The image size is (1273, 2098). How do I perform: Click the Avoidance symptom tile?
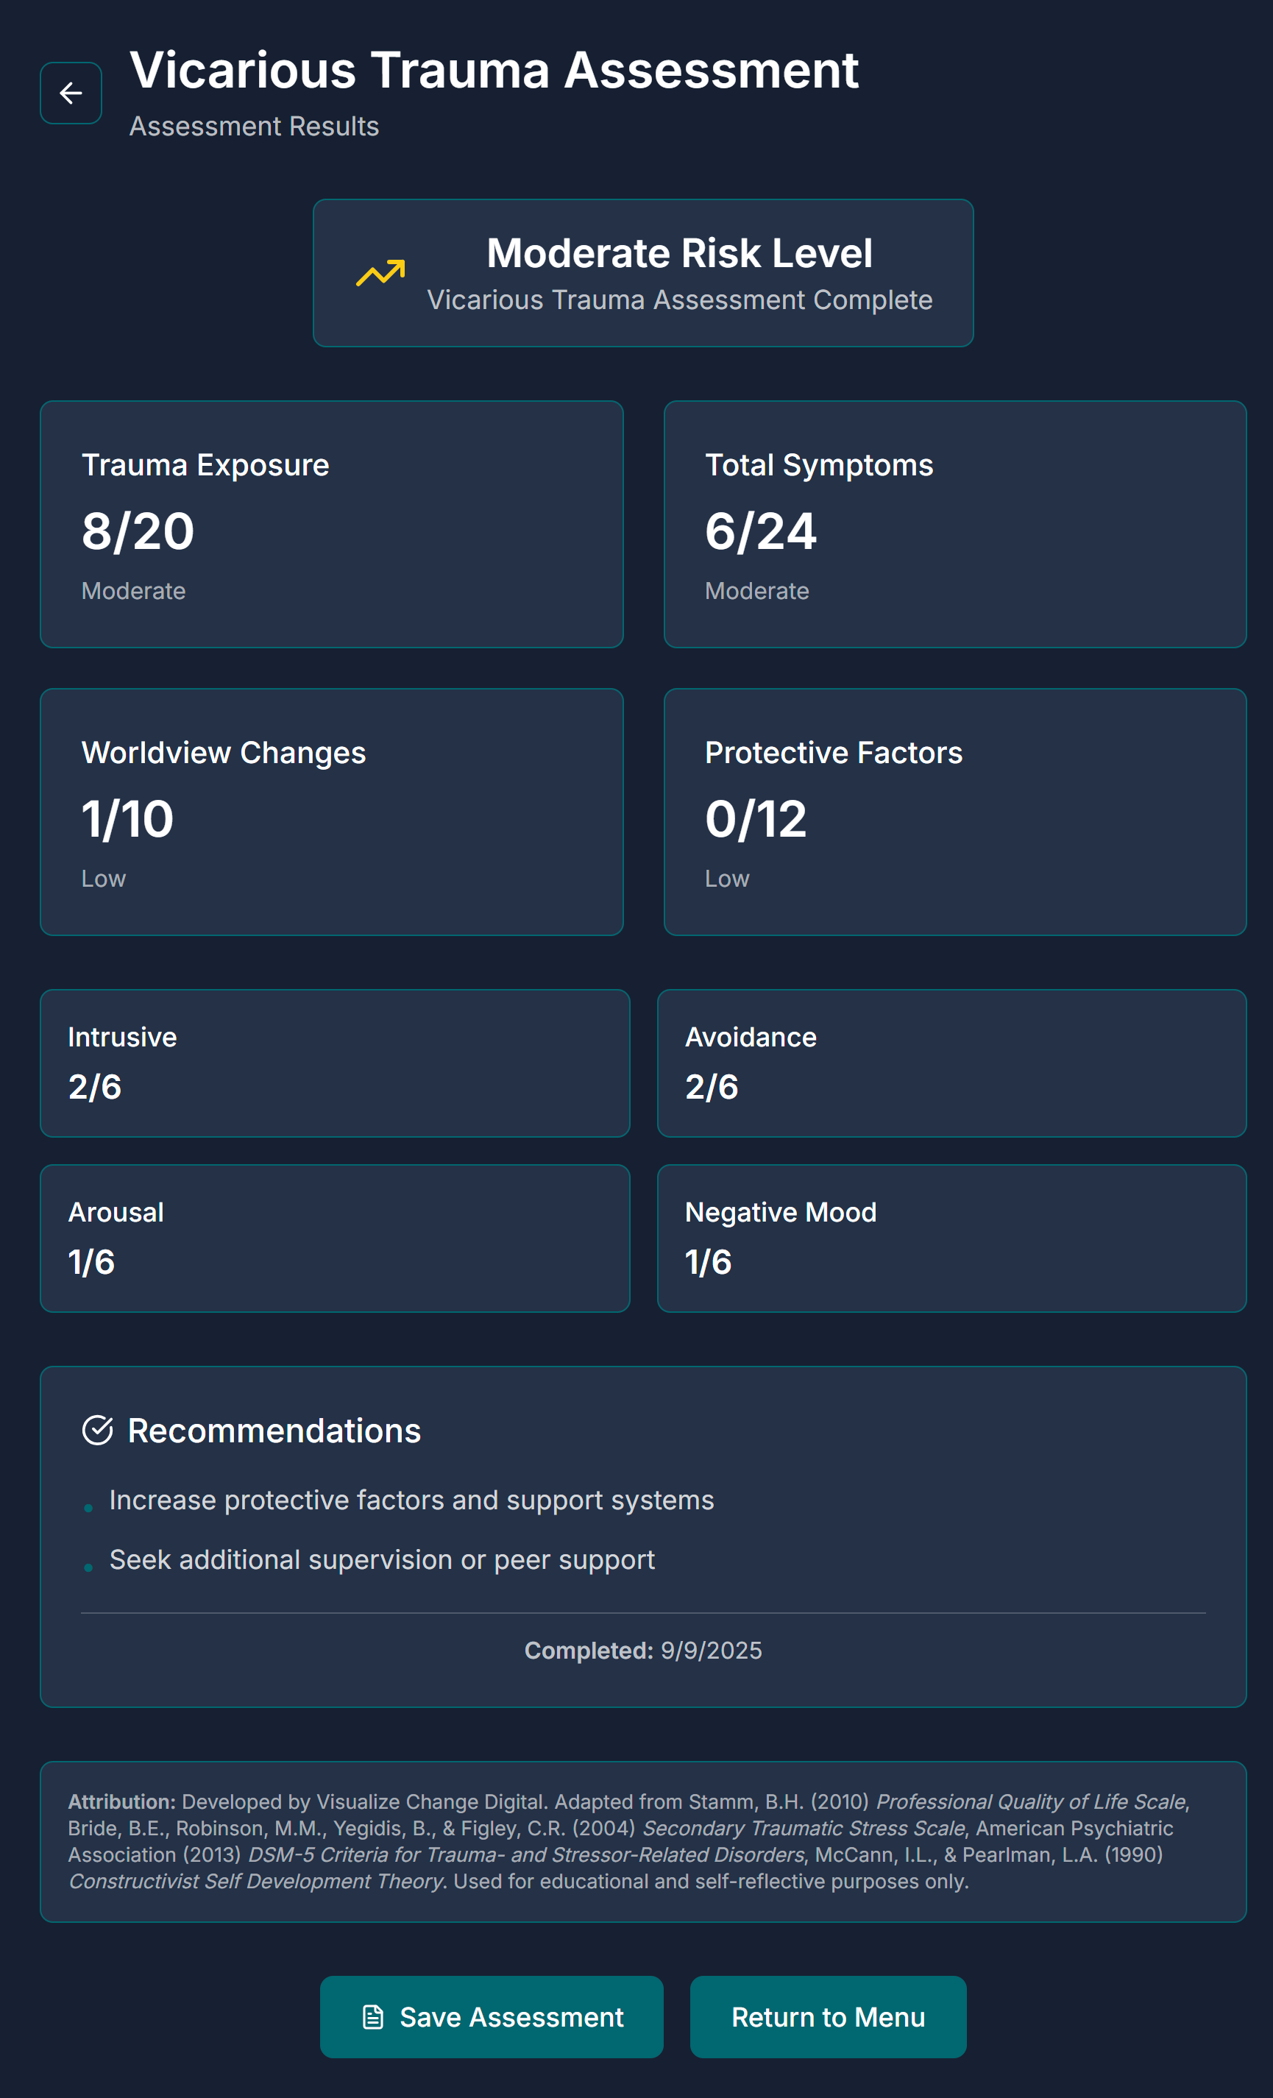[951, 1063]
